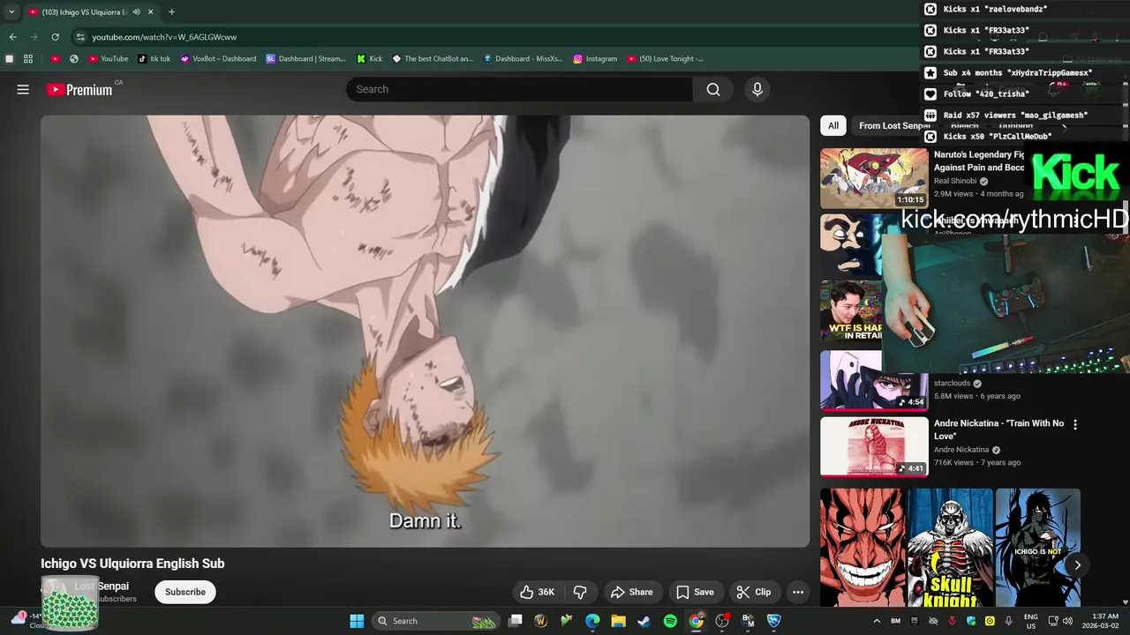The width and height of the screenshot is (1130, 635).
Task: View site information icon in address bar
Action: pyautogui.click(x=80, y=37)
